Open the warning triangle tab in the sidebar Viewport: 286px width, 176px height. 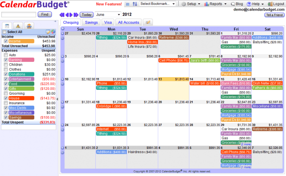coord(18,26)
